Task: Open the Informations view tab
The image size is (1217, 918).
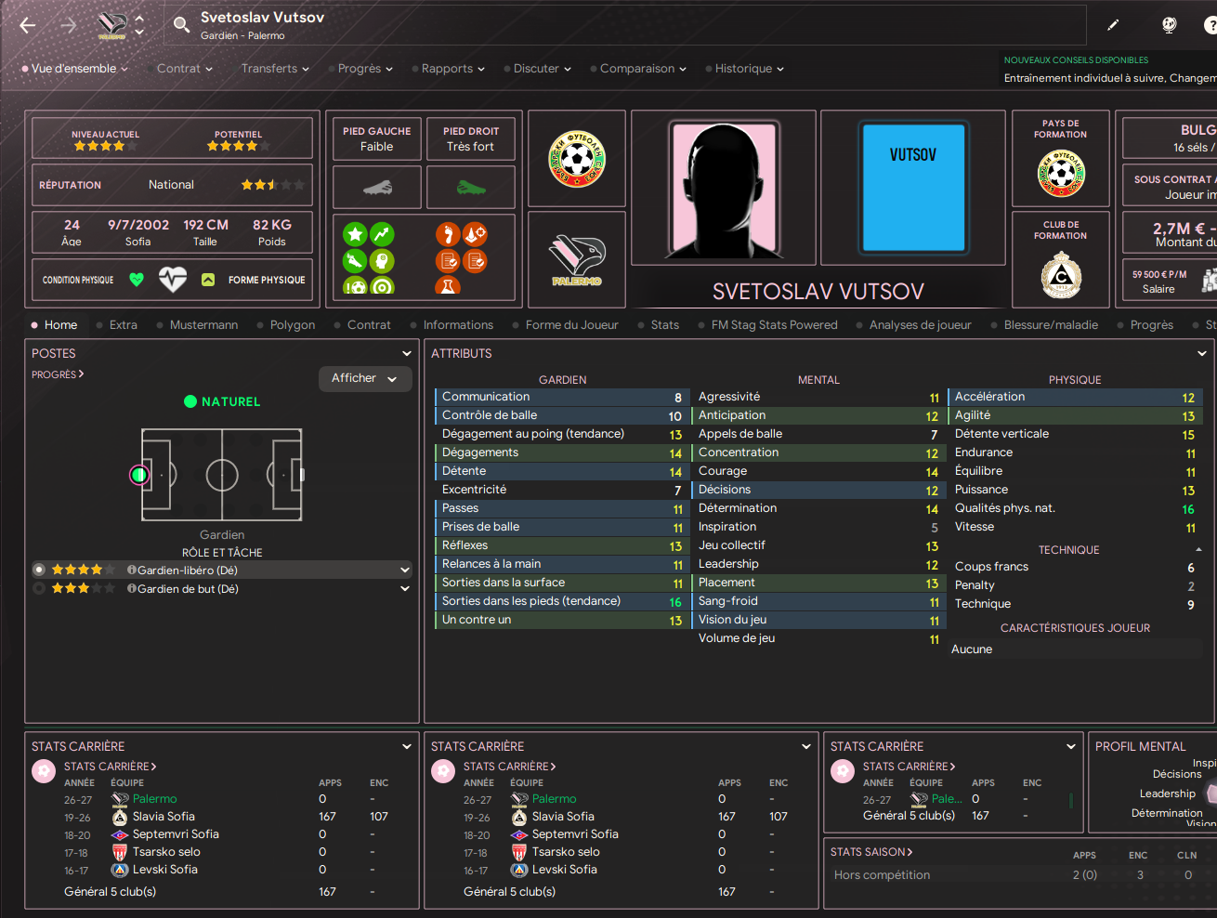Action: tap(458, 325)
